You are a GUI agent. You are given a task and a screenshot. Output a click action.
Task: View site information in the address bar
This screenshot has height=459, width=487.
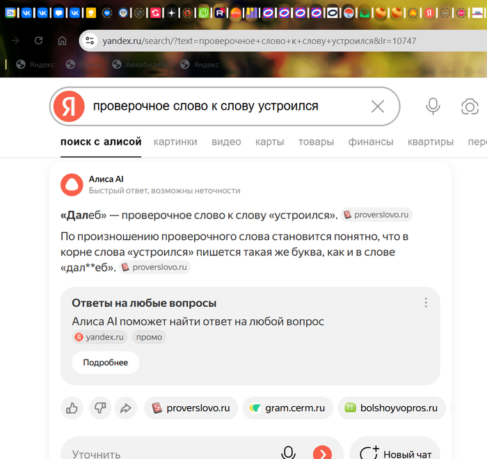pos(90,40)
